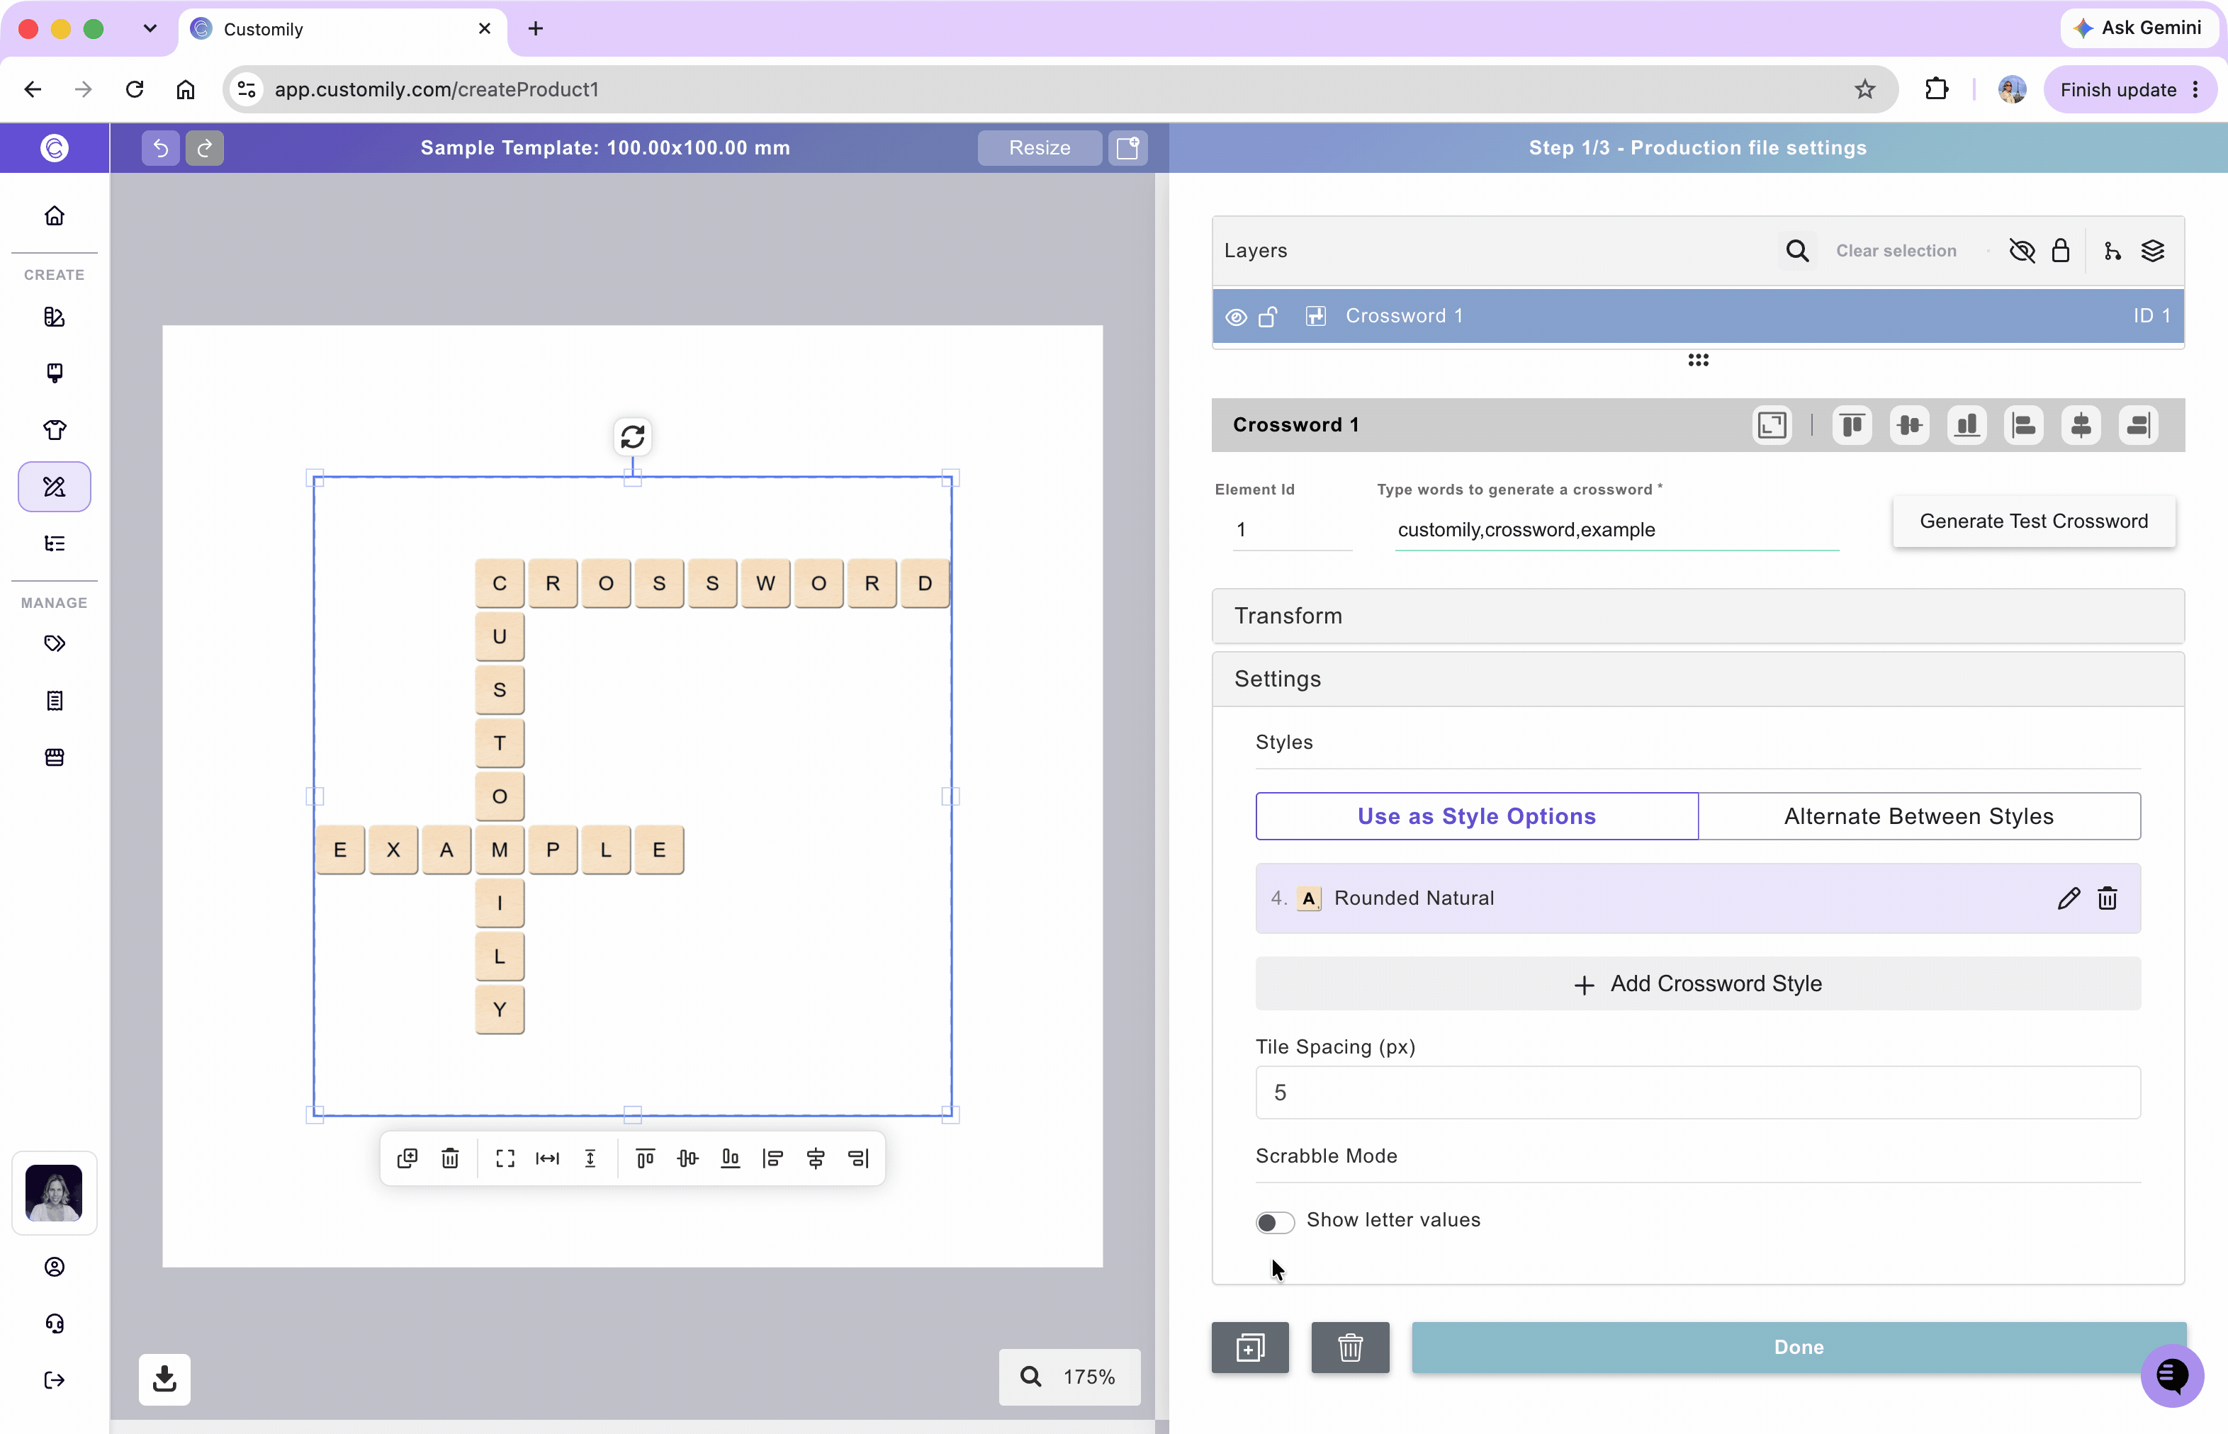
Task: Click the Tile Spacing input field
Action: pos(1698,1093)
